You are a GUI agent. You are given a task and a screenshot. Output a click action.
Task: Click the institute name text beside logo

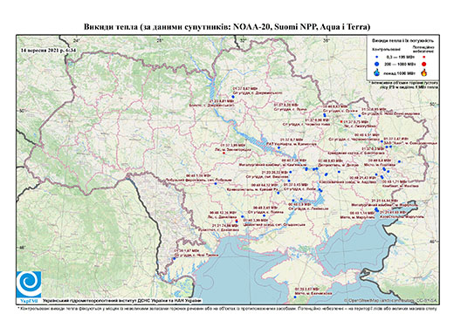click(122, 301)
